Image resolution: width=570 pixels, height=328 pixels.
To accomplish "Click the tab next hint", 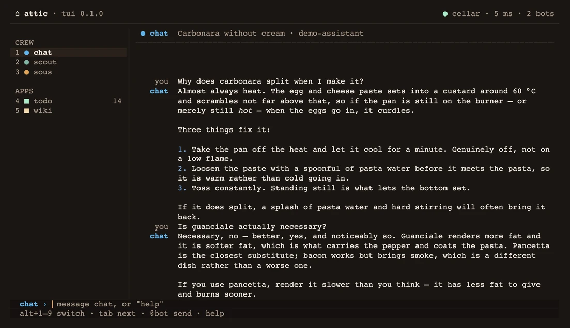I will [117, 314].
